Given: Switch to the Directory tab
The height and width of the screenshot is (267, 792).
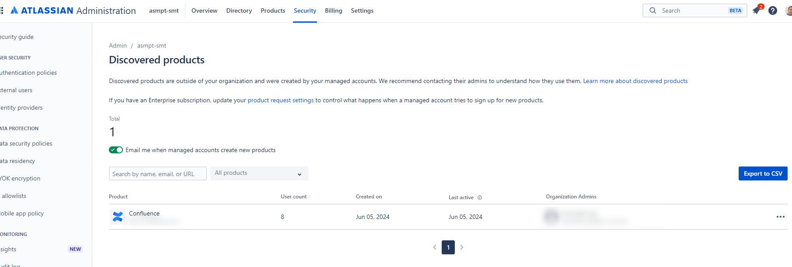Looking at the screenshot, I should coord(239,10).
